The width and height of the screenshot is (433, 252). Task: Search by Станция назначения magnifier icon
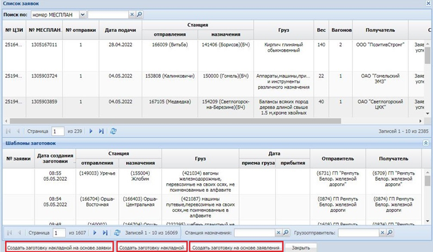(286, 233)
